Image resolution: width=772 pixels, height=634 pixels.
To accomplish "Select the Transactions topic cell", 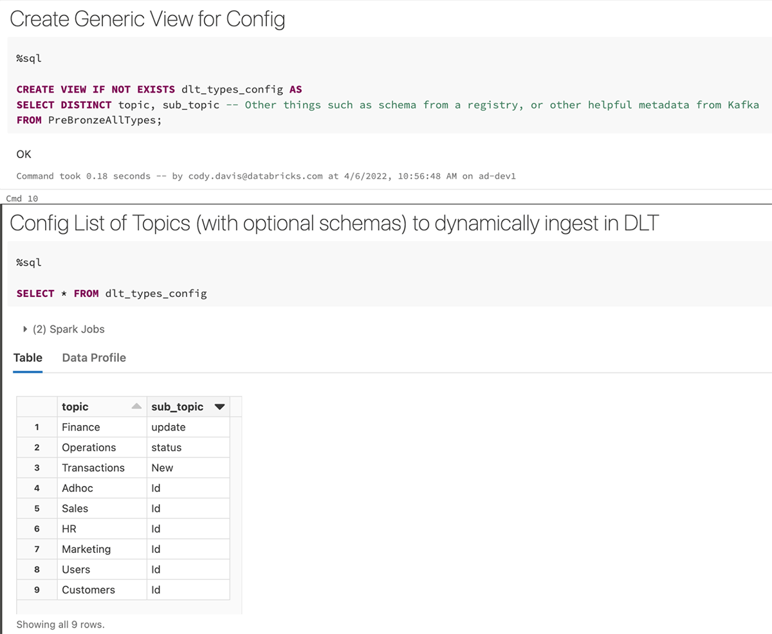I will click(x=93, y=467).
